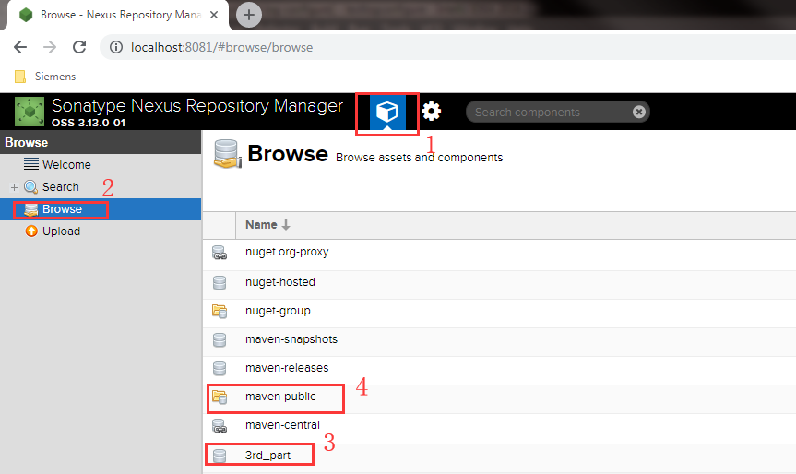796x474 pixels.
Task: Open the nuget.org-proxy repository
Action: [287, 252]
